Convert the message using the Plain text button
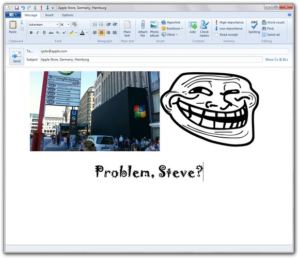 click(x=127, y=29)
